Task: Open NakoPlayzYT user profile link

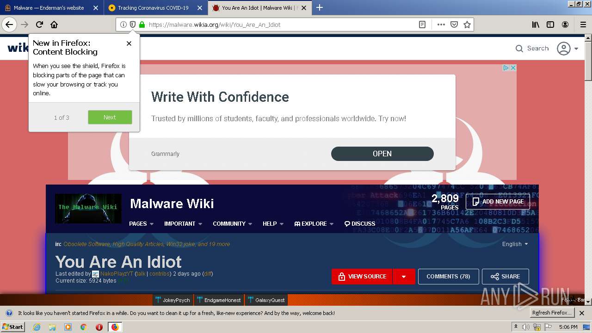Action: tap(117, 274)
